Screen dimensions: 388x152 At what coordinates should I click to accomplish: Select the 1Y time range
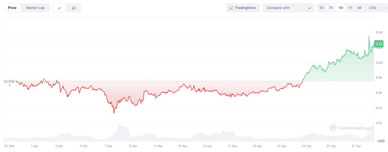click(350, 8)
